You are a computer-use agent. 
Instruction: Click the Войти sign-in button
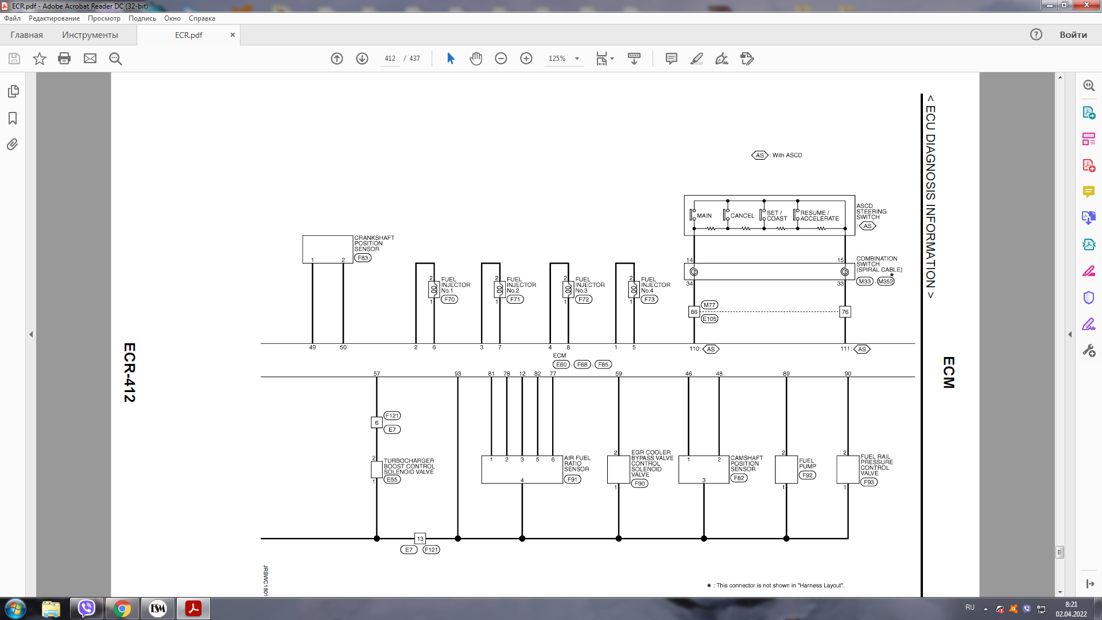click(1073, 35)
